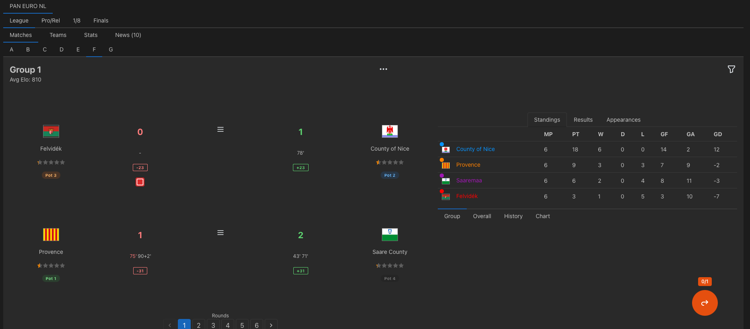Select the Overall standings view tab
The height and width of the screenshot is (329, 750).
(482, 216)
